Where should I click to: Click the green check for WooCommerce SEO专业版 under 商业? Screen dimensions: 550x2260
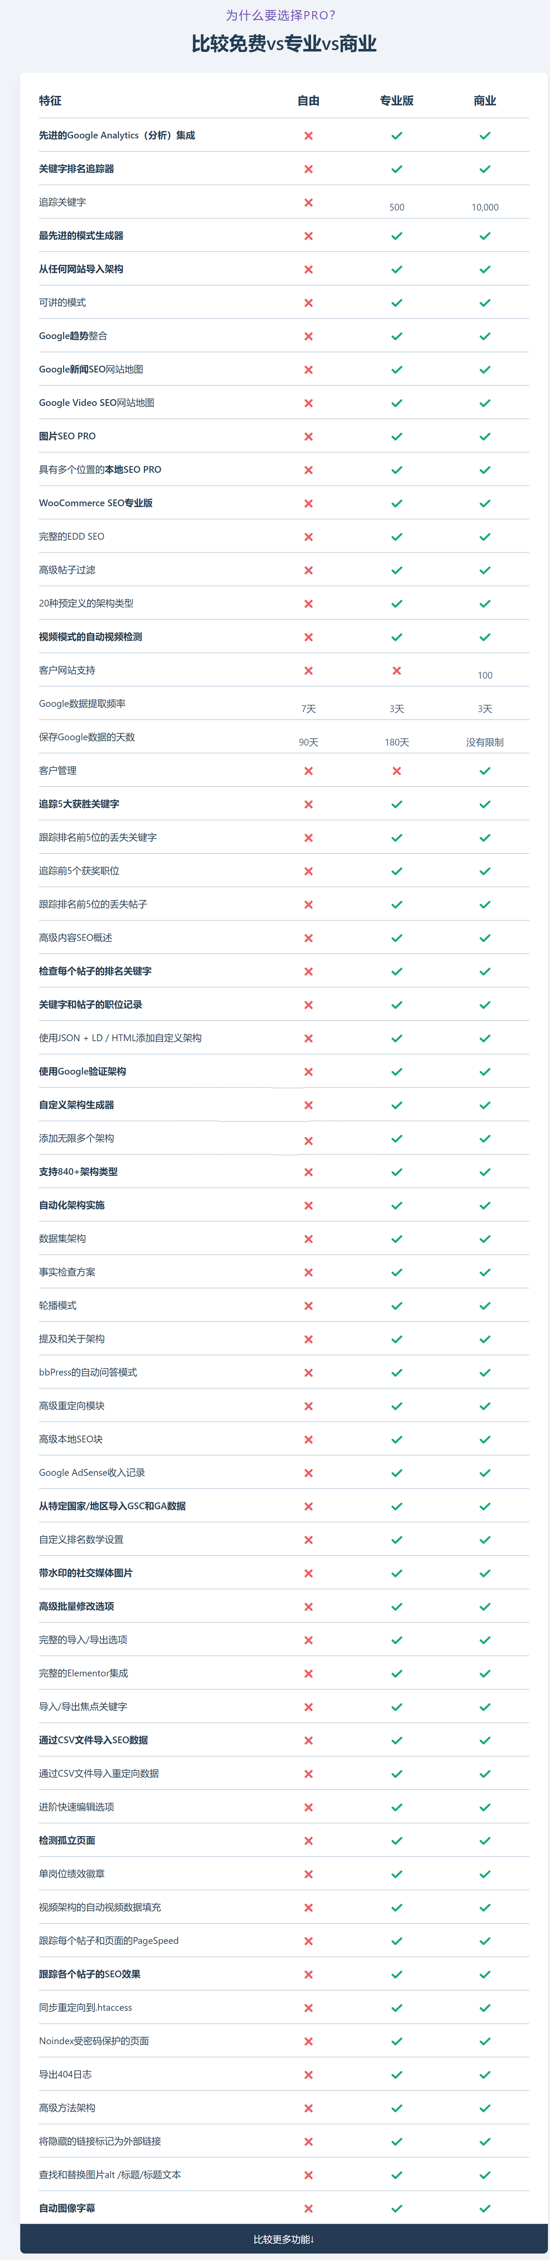click(485, 504)
